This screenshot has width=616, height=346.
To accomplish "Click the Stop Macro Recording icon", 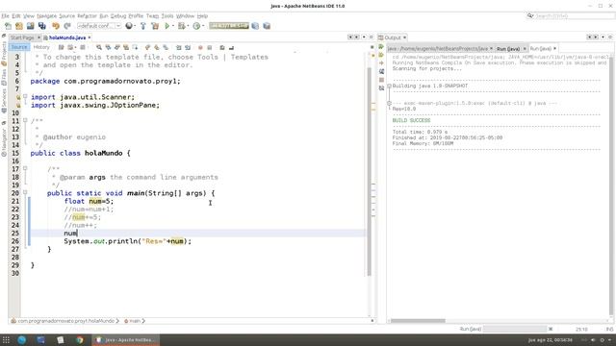I will [x=210, y=47].
